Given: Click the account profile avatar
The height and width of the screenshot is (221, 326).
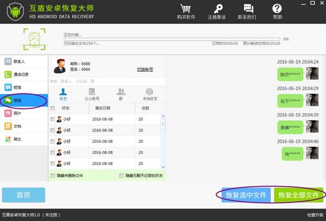Looking at the screenshot, I should tap(60, 66).
